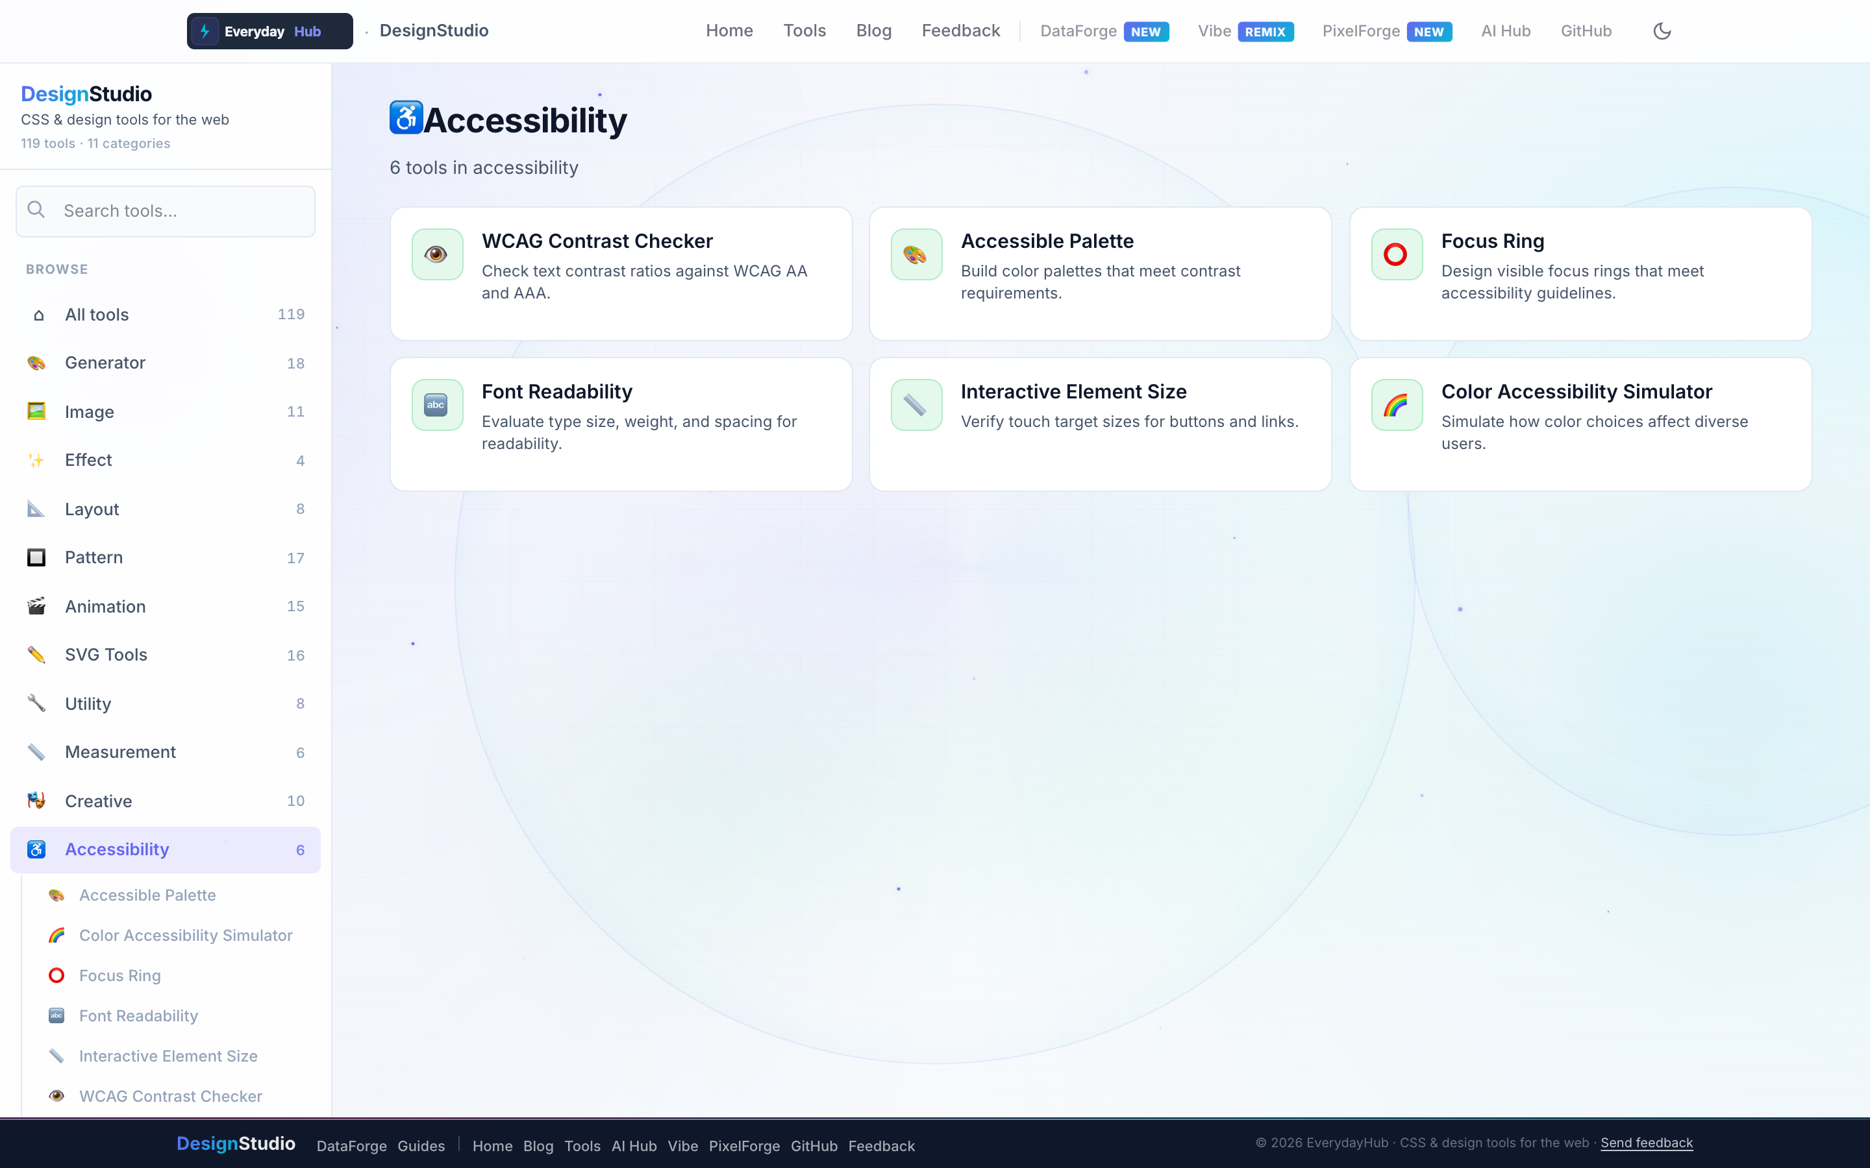Click the sidebar WCAG Contrast Checker eye icon
This screenshot has height=1168, width=1870.
[x=56, y=1096]
